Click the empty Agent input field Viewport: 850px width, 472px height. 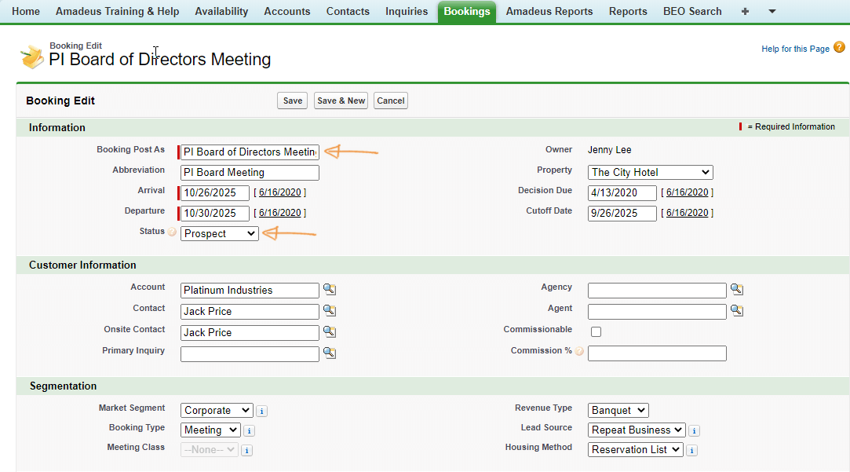pos(657,312)
